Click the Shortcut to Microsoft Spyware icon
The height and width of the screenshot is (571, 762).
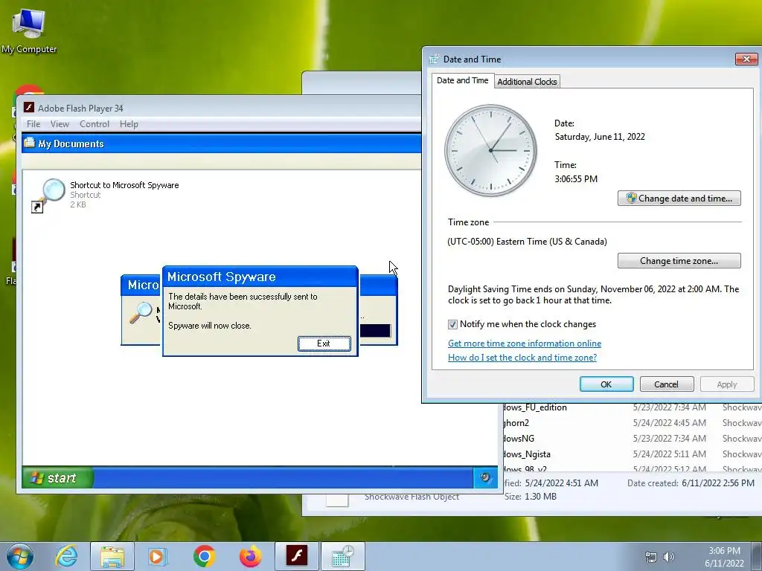[x=48, y=195]
